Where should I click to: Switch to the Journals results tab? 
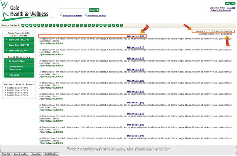[x=202, y=34]
